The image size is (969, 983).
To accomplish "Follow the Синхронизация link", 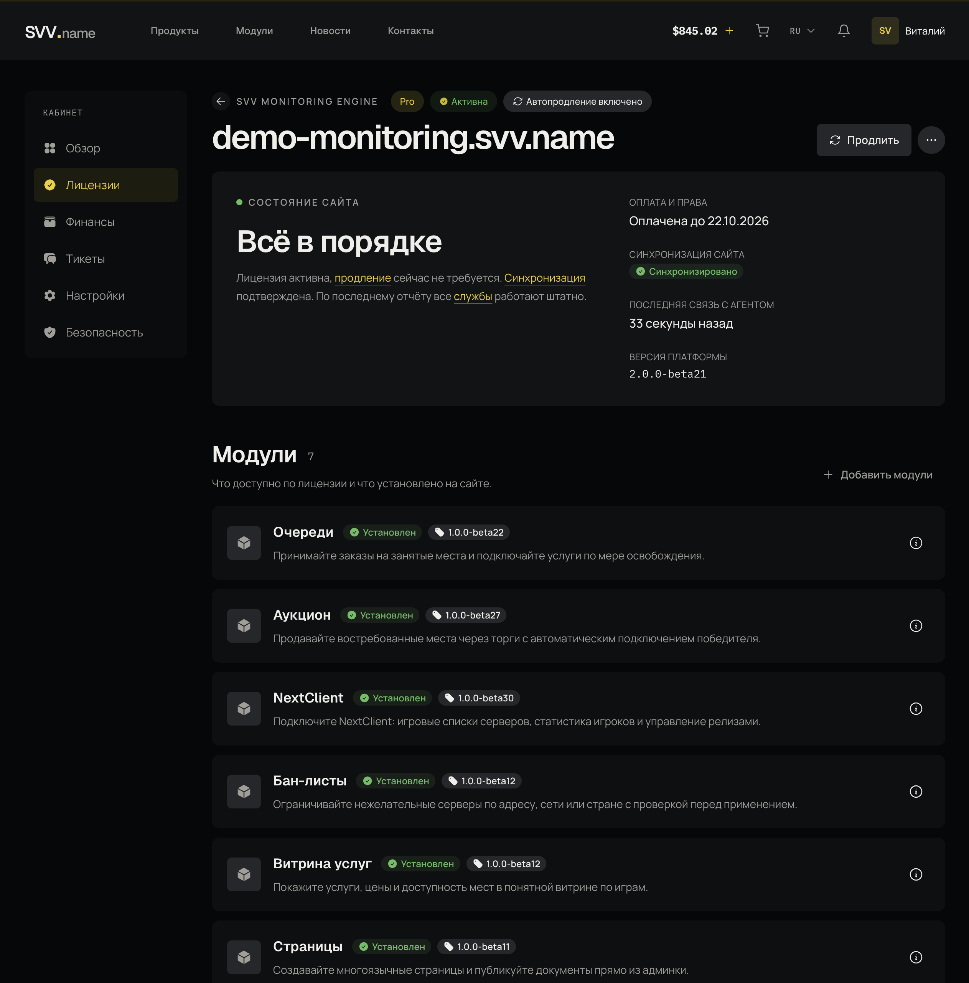I will (544, 278).
